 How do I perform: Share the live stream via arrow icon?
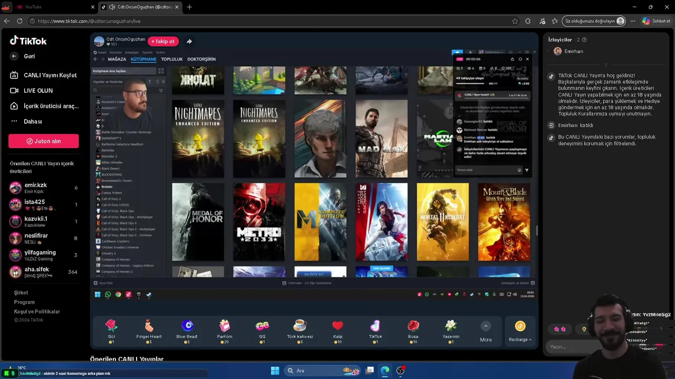click(x=189, y=42)
